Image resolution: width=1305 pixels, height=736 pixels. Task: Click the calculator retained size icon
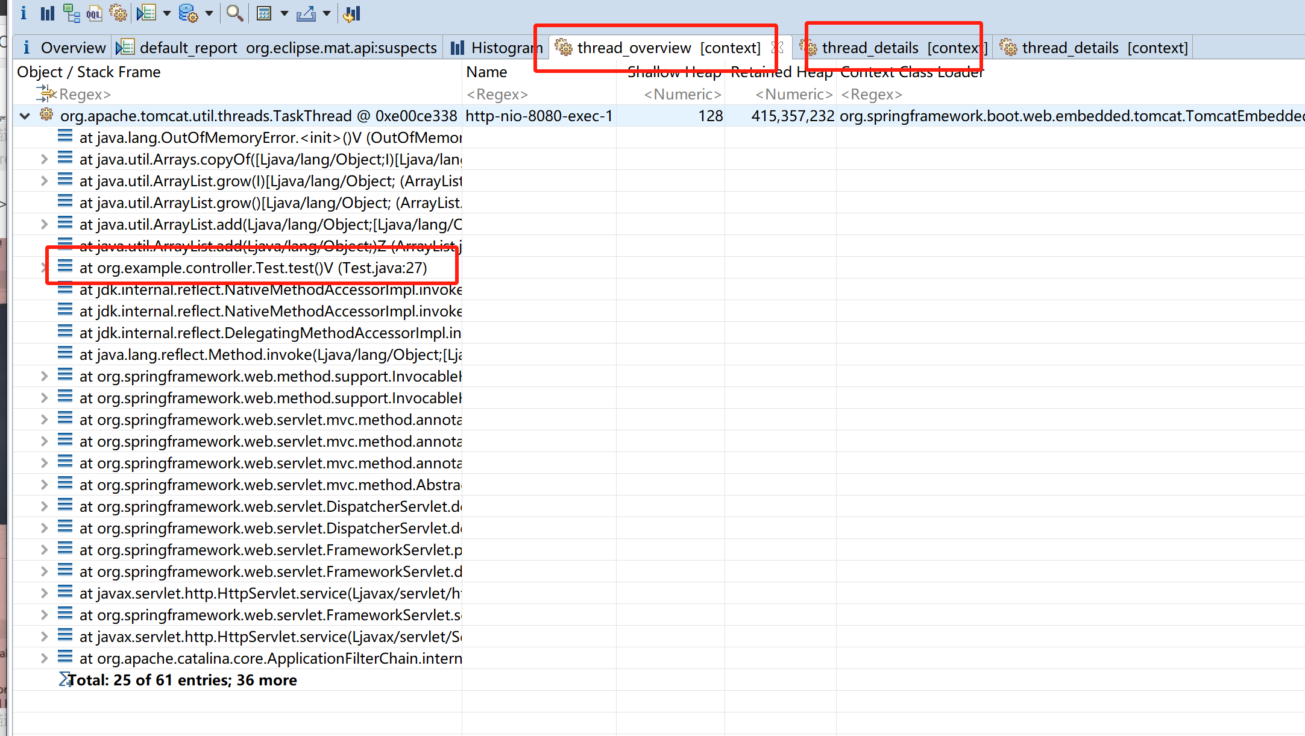click(264, 13)
